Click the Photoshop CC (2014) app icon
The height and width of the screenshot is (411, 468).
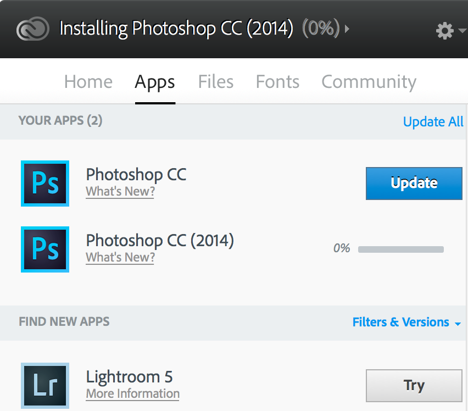(45, 249)
